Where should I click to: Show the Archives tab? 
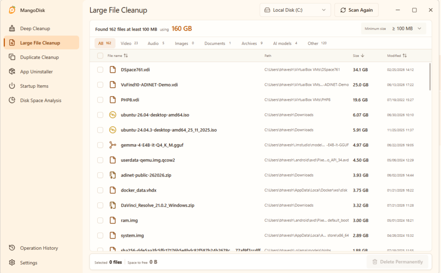click(x=252, y=43)
